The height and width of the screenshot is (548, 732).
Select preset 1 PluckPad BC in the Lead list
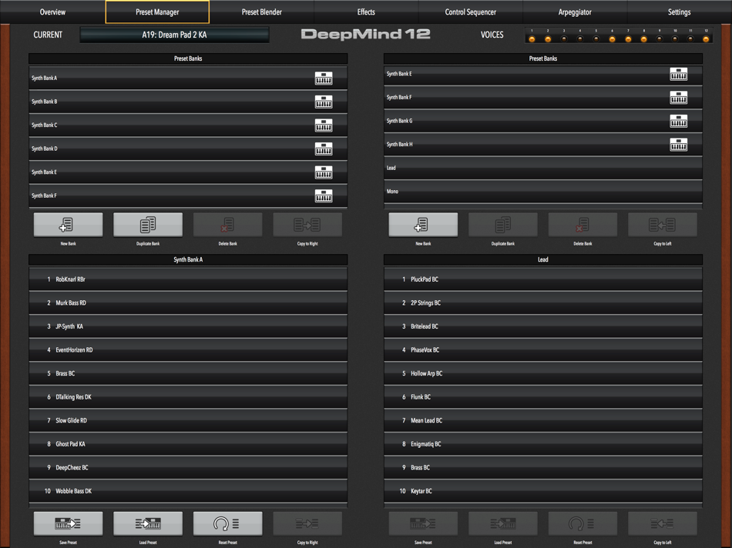click(542, 279)
